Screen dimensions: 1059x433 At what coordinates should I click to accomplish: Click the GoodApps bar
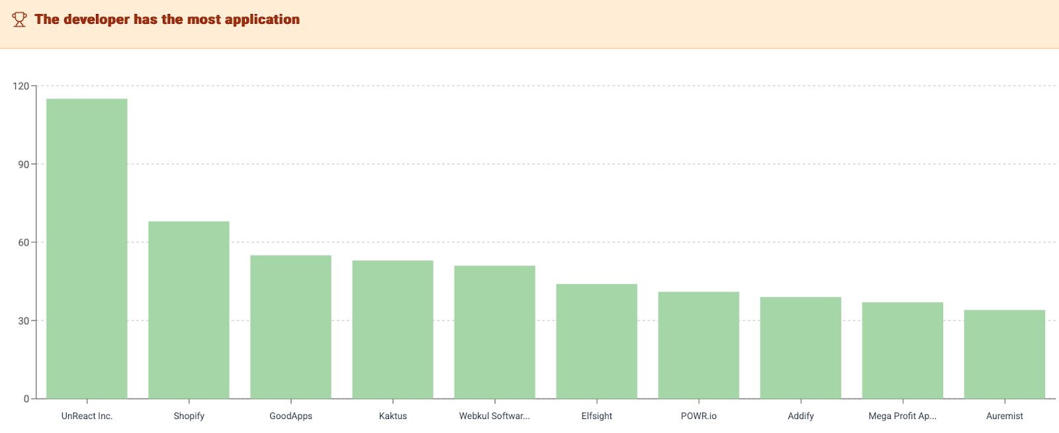click(291, 326)
